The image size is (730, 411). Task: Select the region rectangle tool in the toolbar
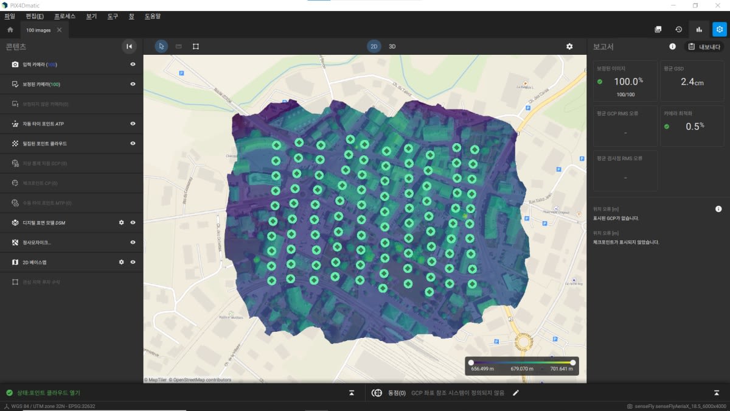click(x=195, y=46)
